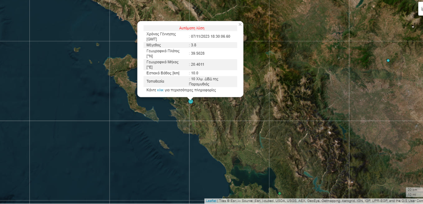The width and height of the screenshot is (423, 204).
Task: Select the earthquake marker below the popup
Action: pyautogui.click(x=191, y=101)
